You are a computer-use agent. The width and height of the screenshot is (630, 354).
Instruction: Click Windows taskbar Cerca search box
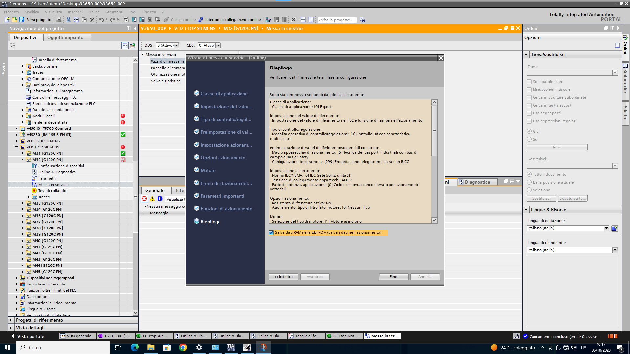click(63, 347)
